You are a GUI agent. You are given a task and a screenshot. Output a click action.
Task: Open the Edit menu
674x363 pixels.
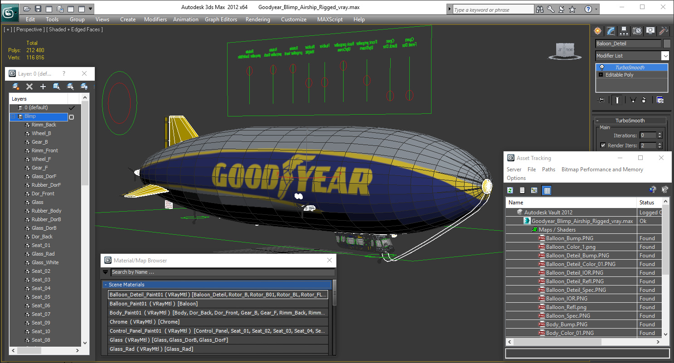pos(30,19)
